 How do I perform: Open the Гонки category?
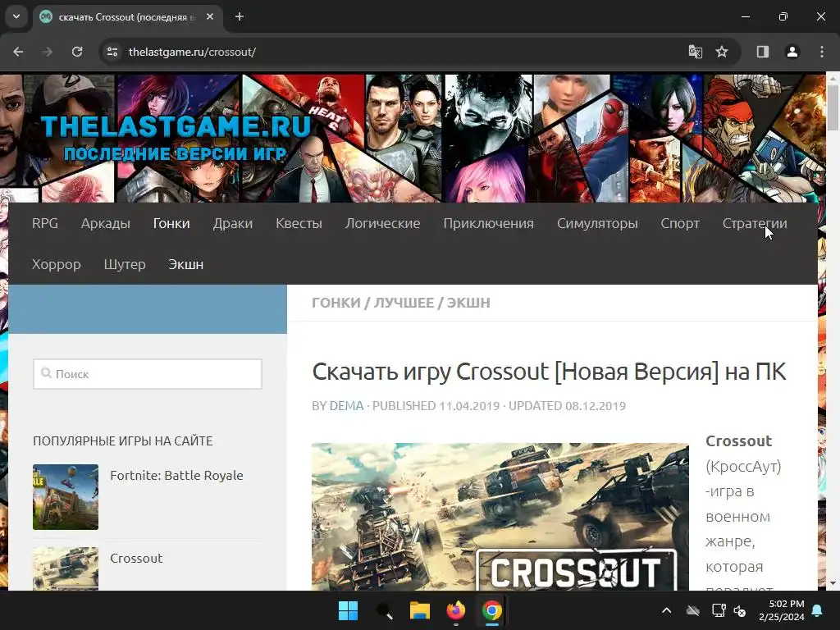171,223
